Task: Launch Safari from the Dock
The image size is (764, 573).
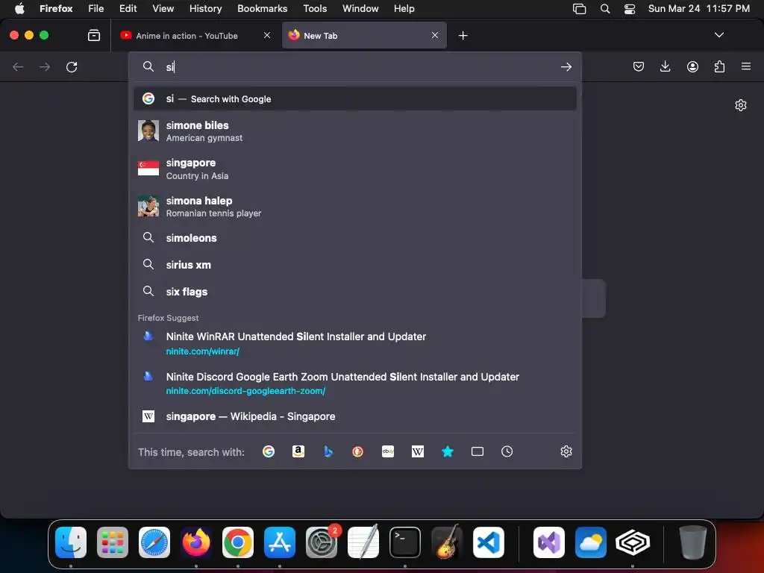Action: [x=154, y=542]
